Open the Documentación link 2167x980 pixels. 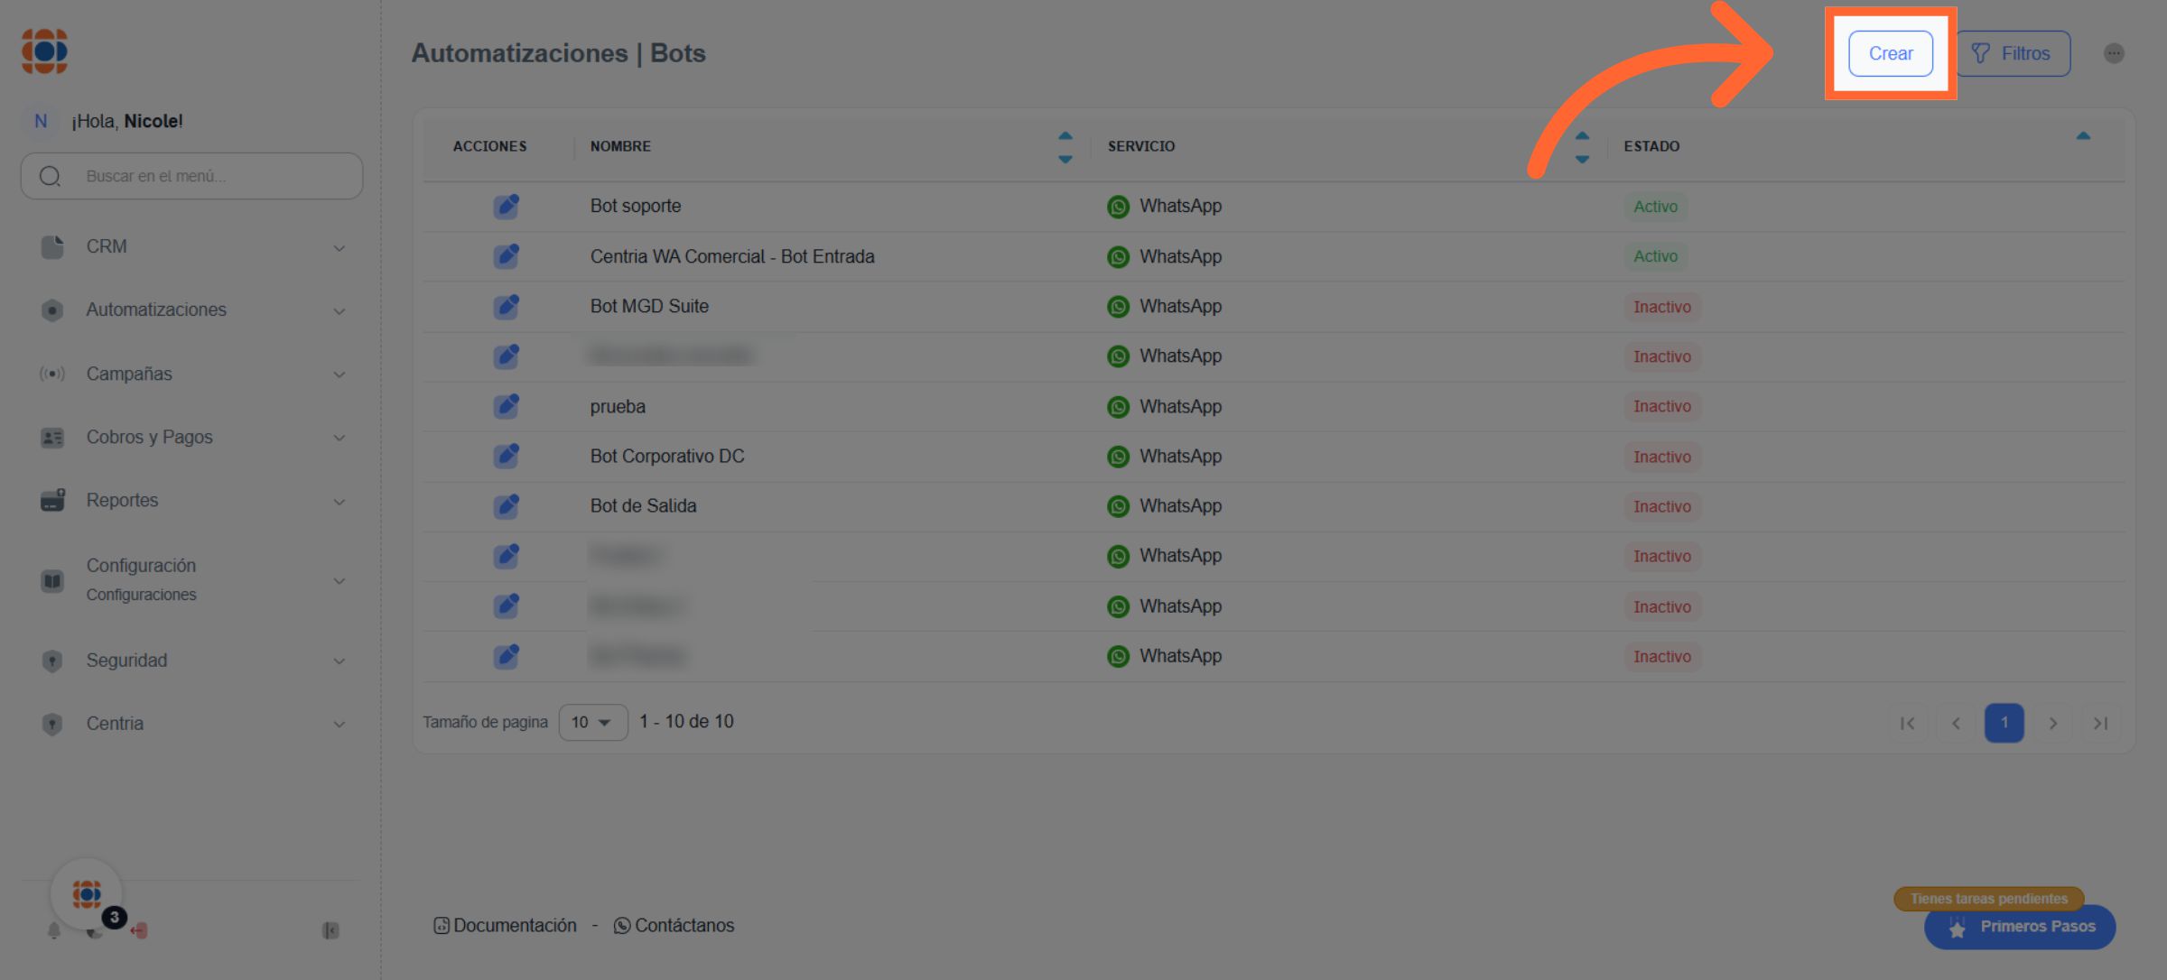(505, 925)
